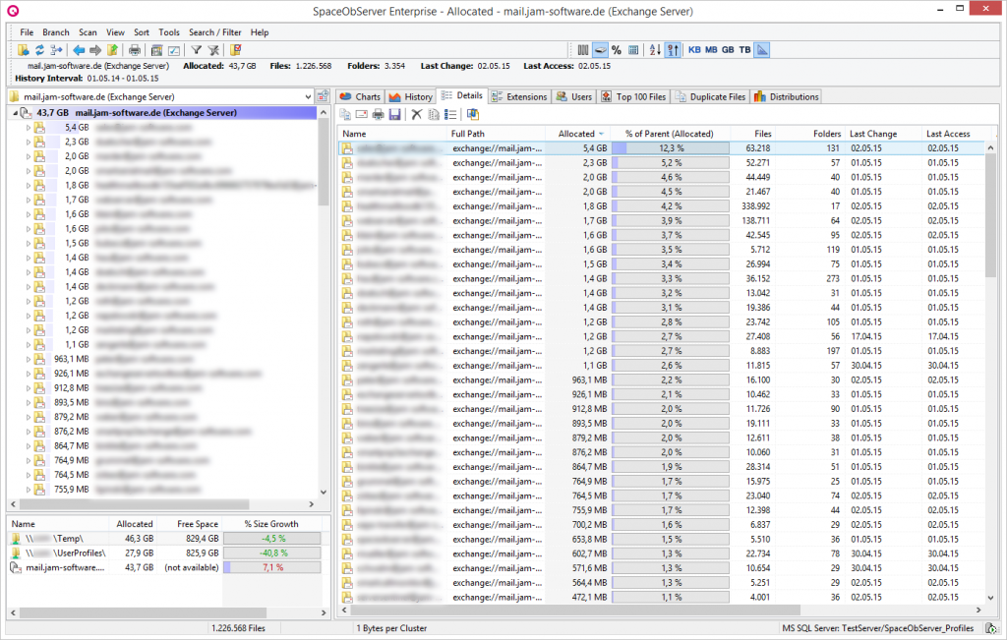Click the mail server icon in tree root

point(27,112)
